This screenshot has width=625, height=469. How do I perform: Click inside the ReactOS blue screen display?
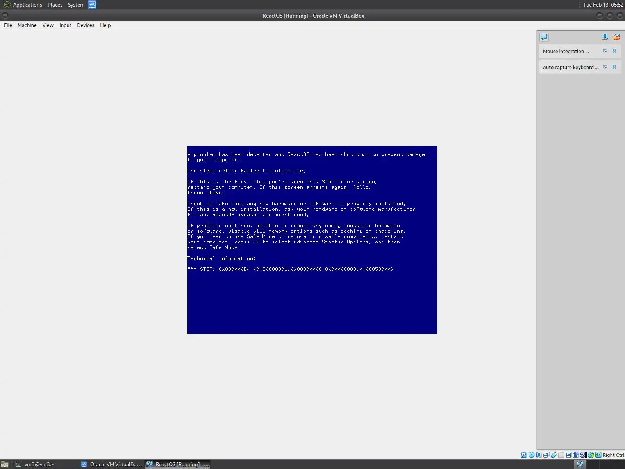[x=312, y=240]
